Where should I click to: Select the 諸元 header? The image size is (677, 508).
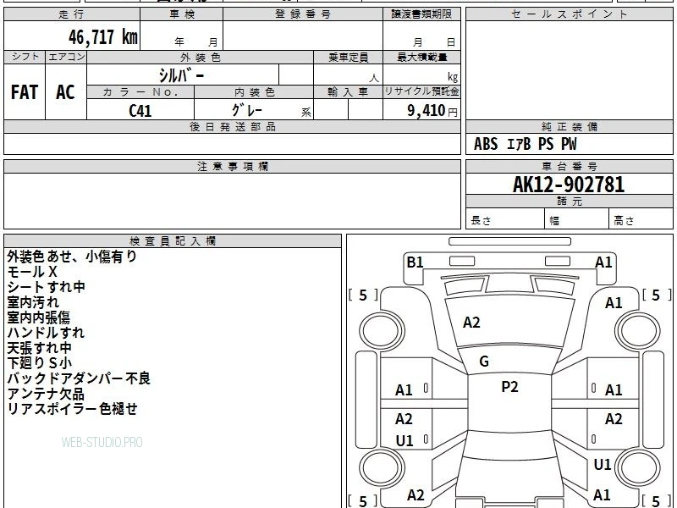(569, 201)
